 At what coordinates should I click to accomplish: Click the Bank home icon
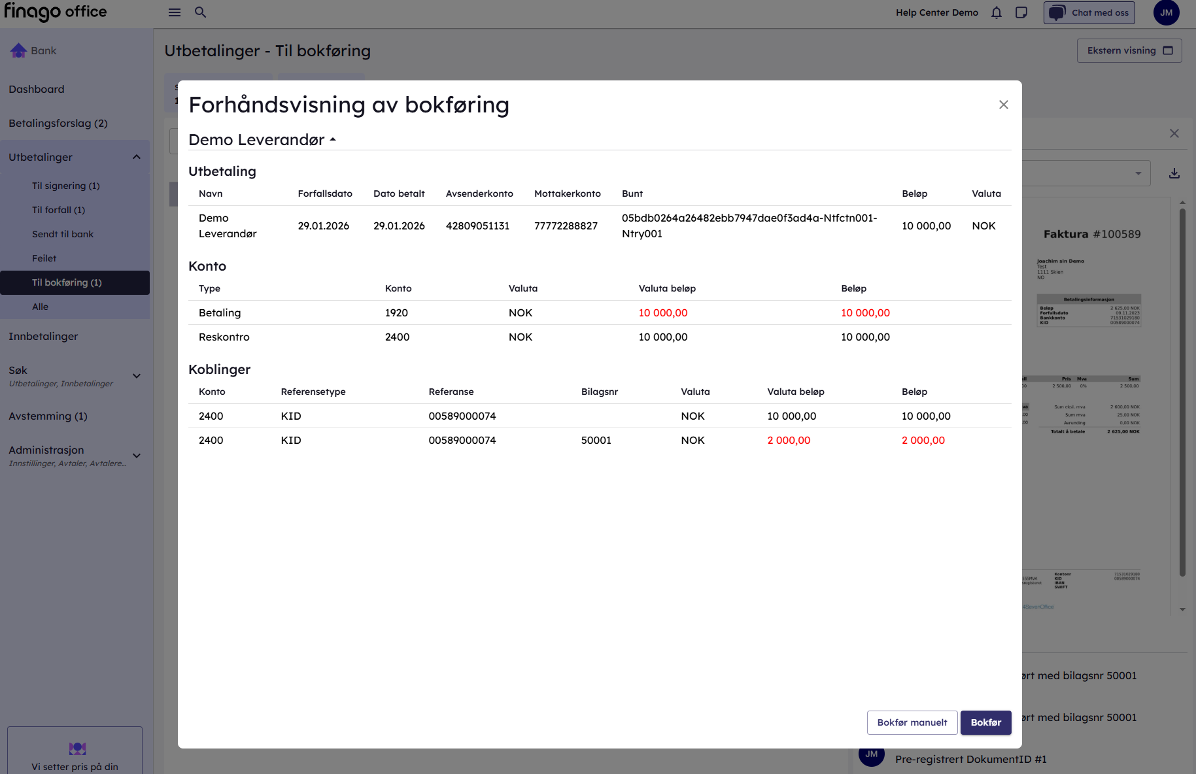(19, 50)
